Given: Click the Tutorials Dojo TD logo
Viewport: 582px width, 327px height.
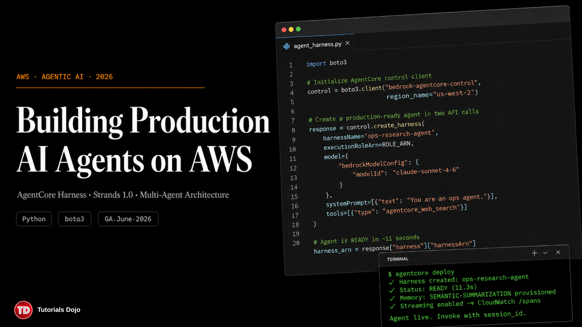Looking at the screenshot, I should click(23, 310).
